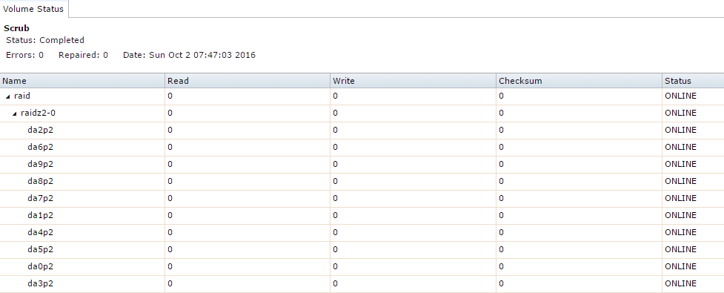
Task: Click the Checksum value of da8p2 row
Action: click(x=502, y=181)
